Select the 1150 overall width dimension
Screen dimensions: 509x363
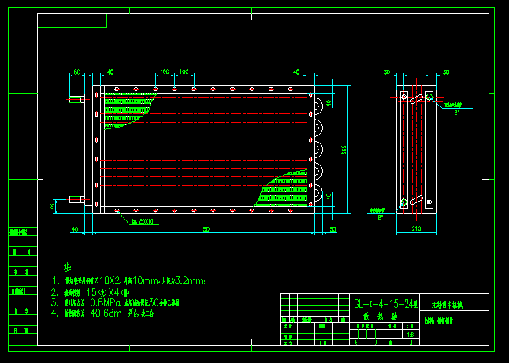point(203,229)
